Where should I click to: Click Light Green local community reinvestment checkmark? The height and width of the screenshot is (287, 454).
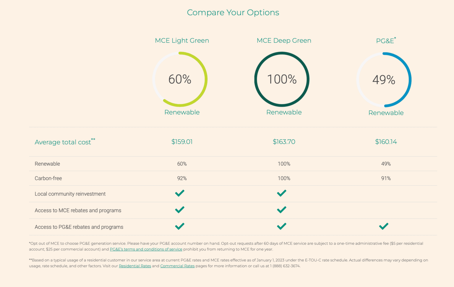pyautogui.click(x=180, y=193)
